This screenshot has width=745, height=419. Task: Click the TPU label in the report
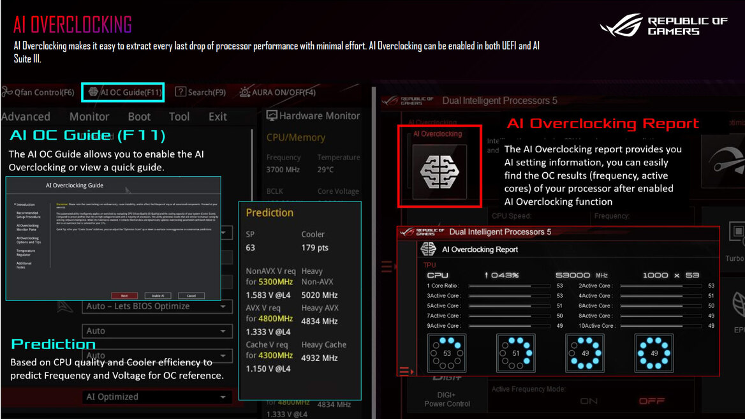coord(429,265)
